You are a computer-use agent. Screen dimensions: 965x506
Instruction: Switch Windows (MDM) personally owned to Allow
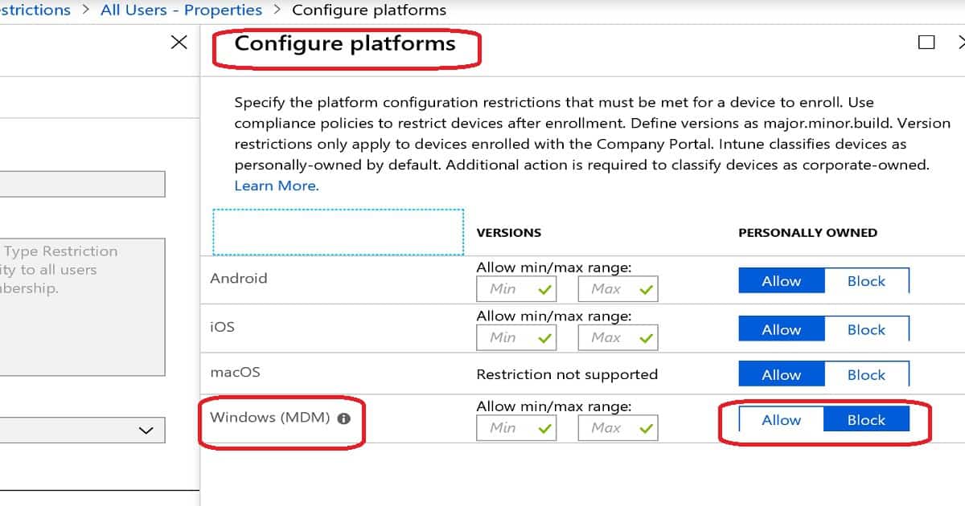(x=780, y=419)
